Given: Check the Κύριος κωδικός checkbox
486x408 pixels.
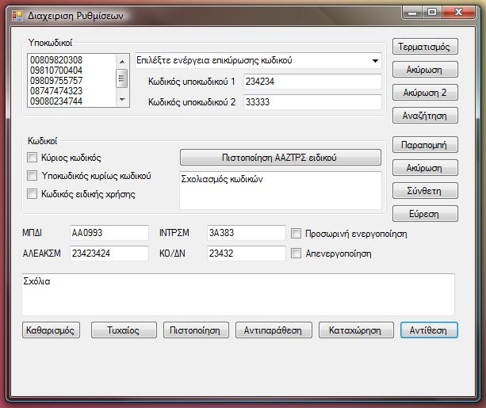Looking at the screenshot, I should pyautogui.click(x=33, y=158).
